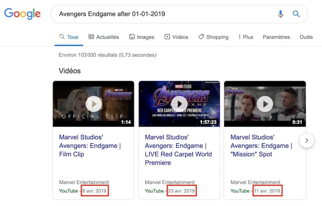Click the Google logo
Viewport: 322px width, 206px height.
(23, 14)
